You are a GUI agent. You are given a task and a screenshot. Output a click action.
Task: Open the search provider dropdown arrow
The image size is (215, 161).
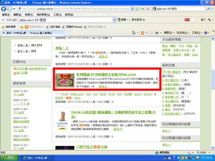212,9
